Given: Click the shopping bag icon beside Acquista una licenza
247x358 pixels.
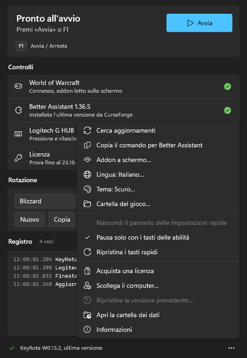Looking at the screenshot, I should tap(87, 271).
